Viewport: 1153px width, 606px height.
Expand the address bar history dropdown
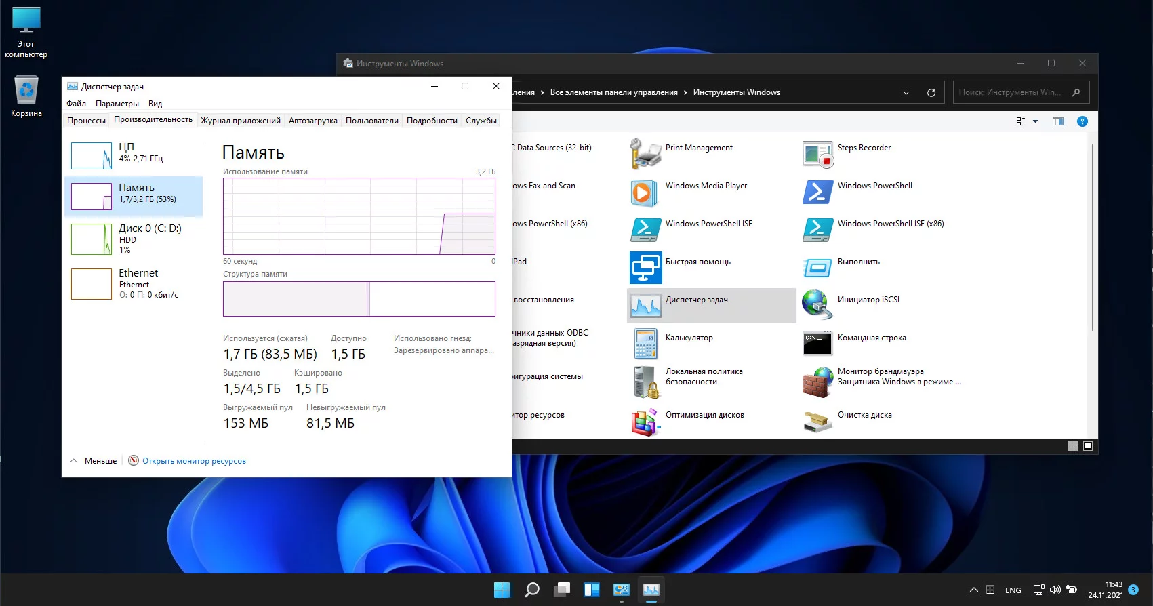click(x=906, y=93)
